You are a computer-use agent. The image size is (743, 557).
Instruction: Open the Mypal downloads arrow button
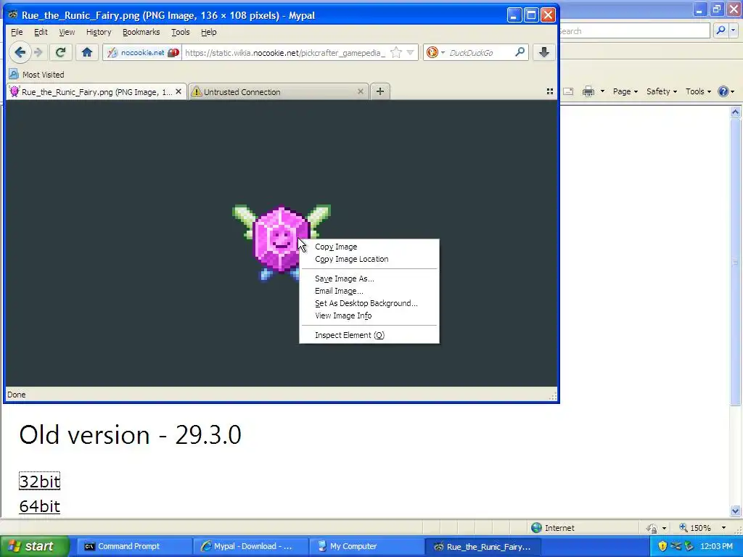click(544, 52)
